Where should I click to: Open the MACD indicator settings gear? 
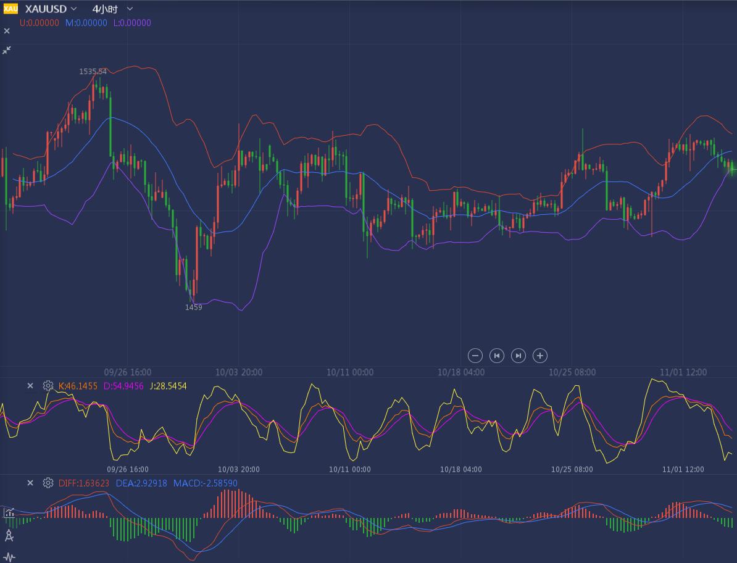point(48,483)
